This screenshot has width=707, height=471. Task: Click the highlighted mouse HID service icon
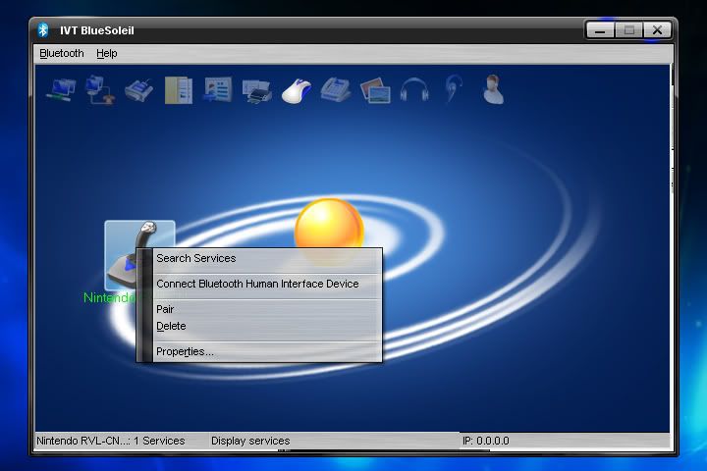(x=297, y=90)
